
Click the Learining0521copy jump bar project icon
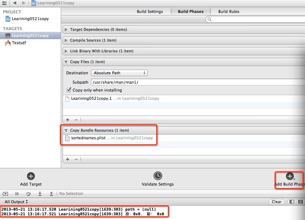tap(34, 3)
